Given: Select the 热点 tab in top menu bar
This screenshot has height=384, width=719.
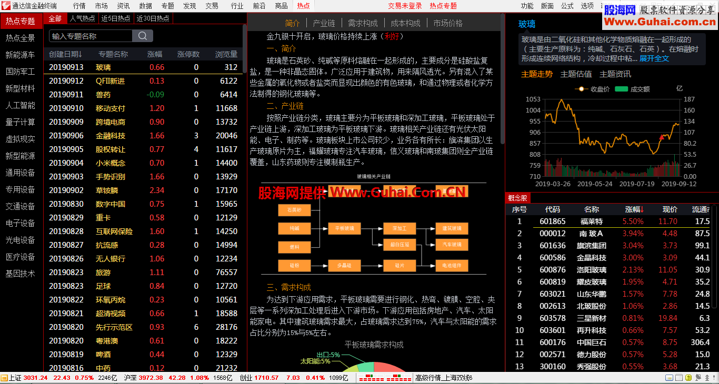Looking at the screenshot, I should pos(303,6).
